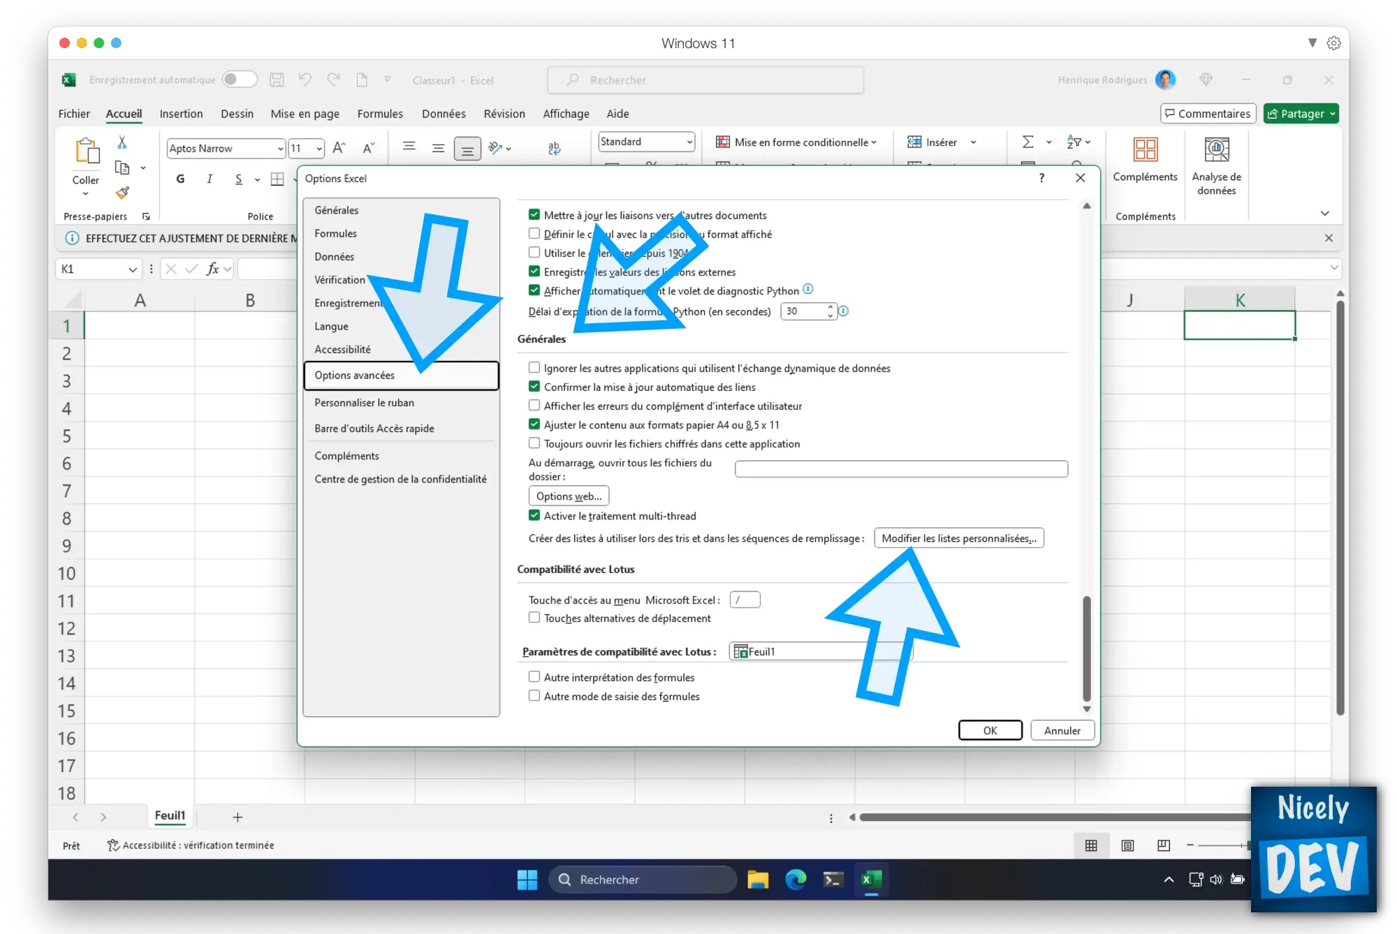Click the OK button in Options Excel
This screenshot has width=1397, height=934.
990,730
